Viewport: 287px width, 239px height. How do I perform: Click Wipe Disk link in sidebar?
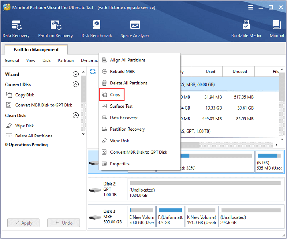coord(25,126)
